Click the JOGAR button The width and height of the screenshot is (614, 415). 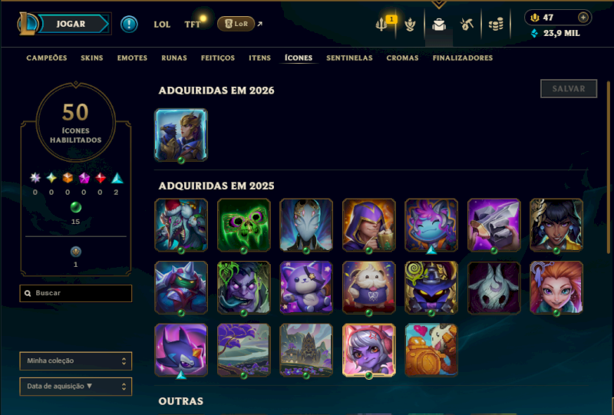71,24
